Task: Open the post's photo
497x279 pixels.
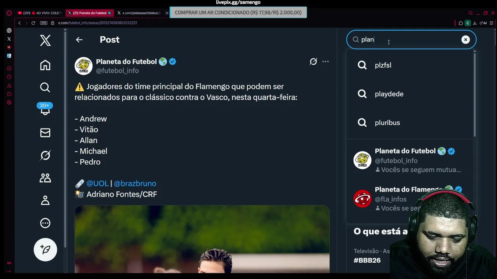Action: pyautogui.click(x=202, y=239)
